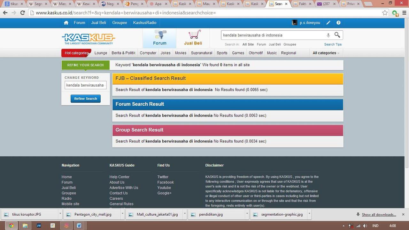Open dropdown arrow for tikus koruptor.JPG download
This screenshot has height=230, width=409.
(x=60, y=214)
